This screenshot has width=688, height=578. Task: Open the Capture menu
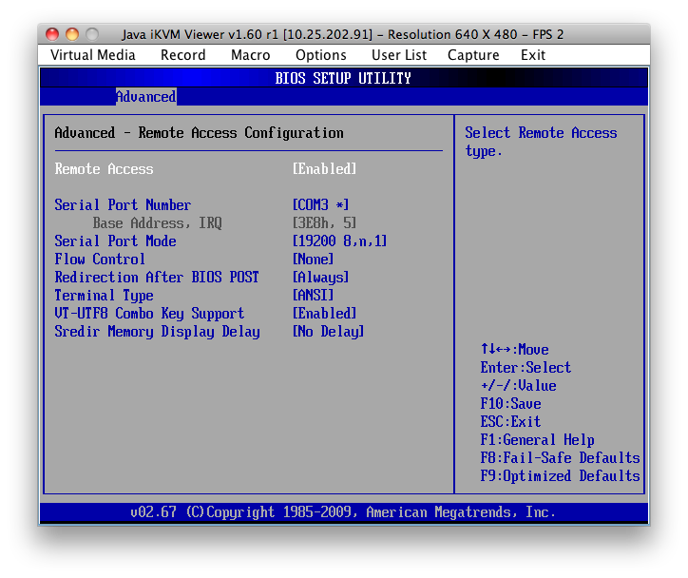pyautogui.click(x=473, y=55)
